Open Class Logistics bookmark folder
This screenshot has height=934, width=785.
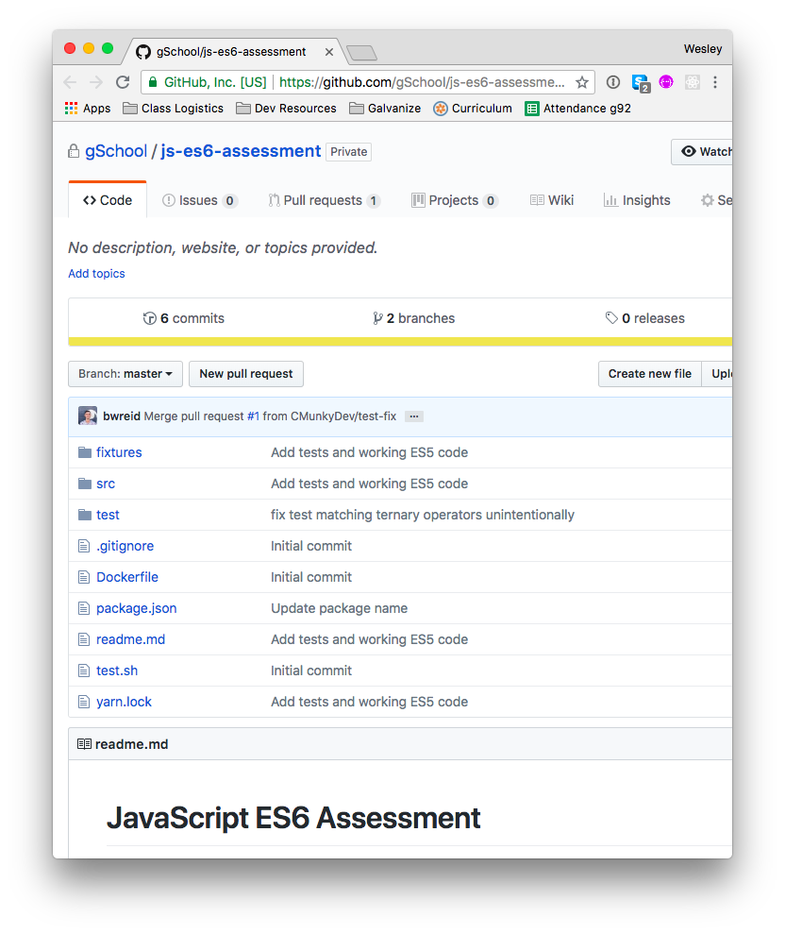coord(174,109)
